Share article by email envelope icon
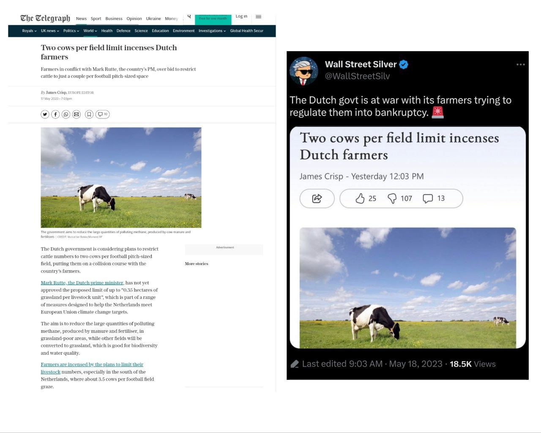The height and width of the screenshot is (433, 541). pyautogui.click(x=77, y=114)
